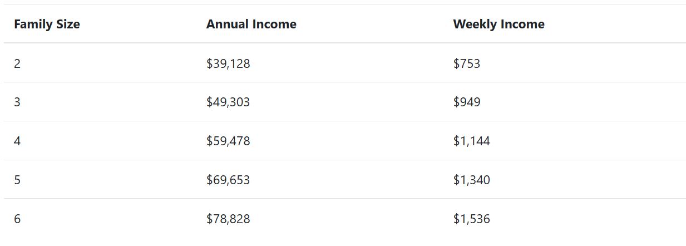Select the $753 weekly income cell

(466, 63)
